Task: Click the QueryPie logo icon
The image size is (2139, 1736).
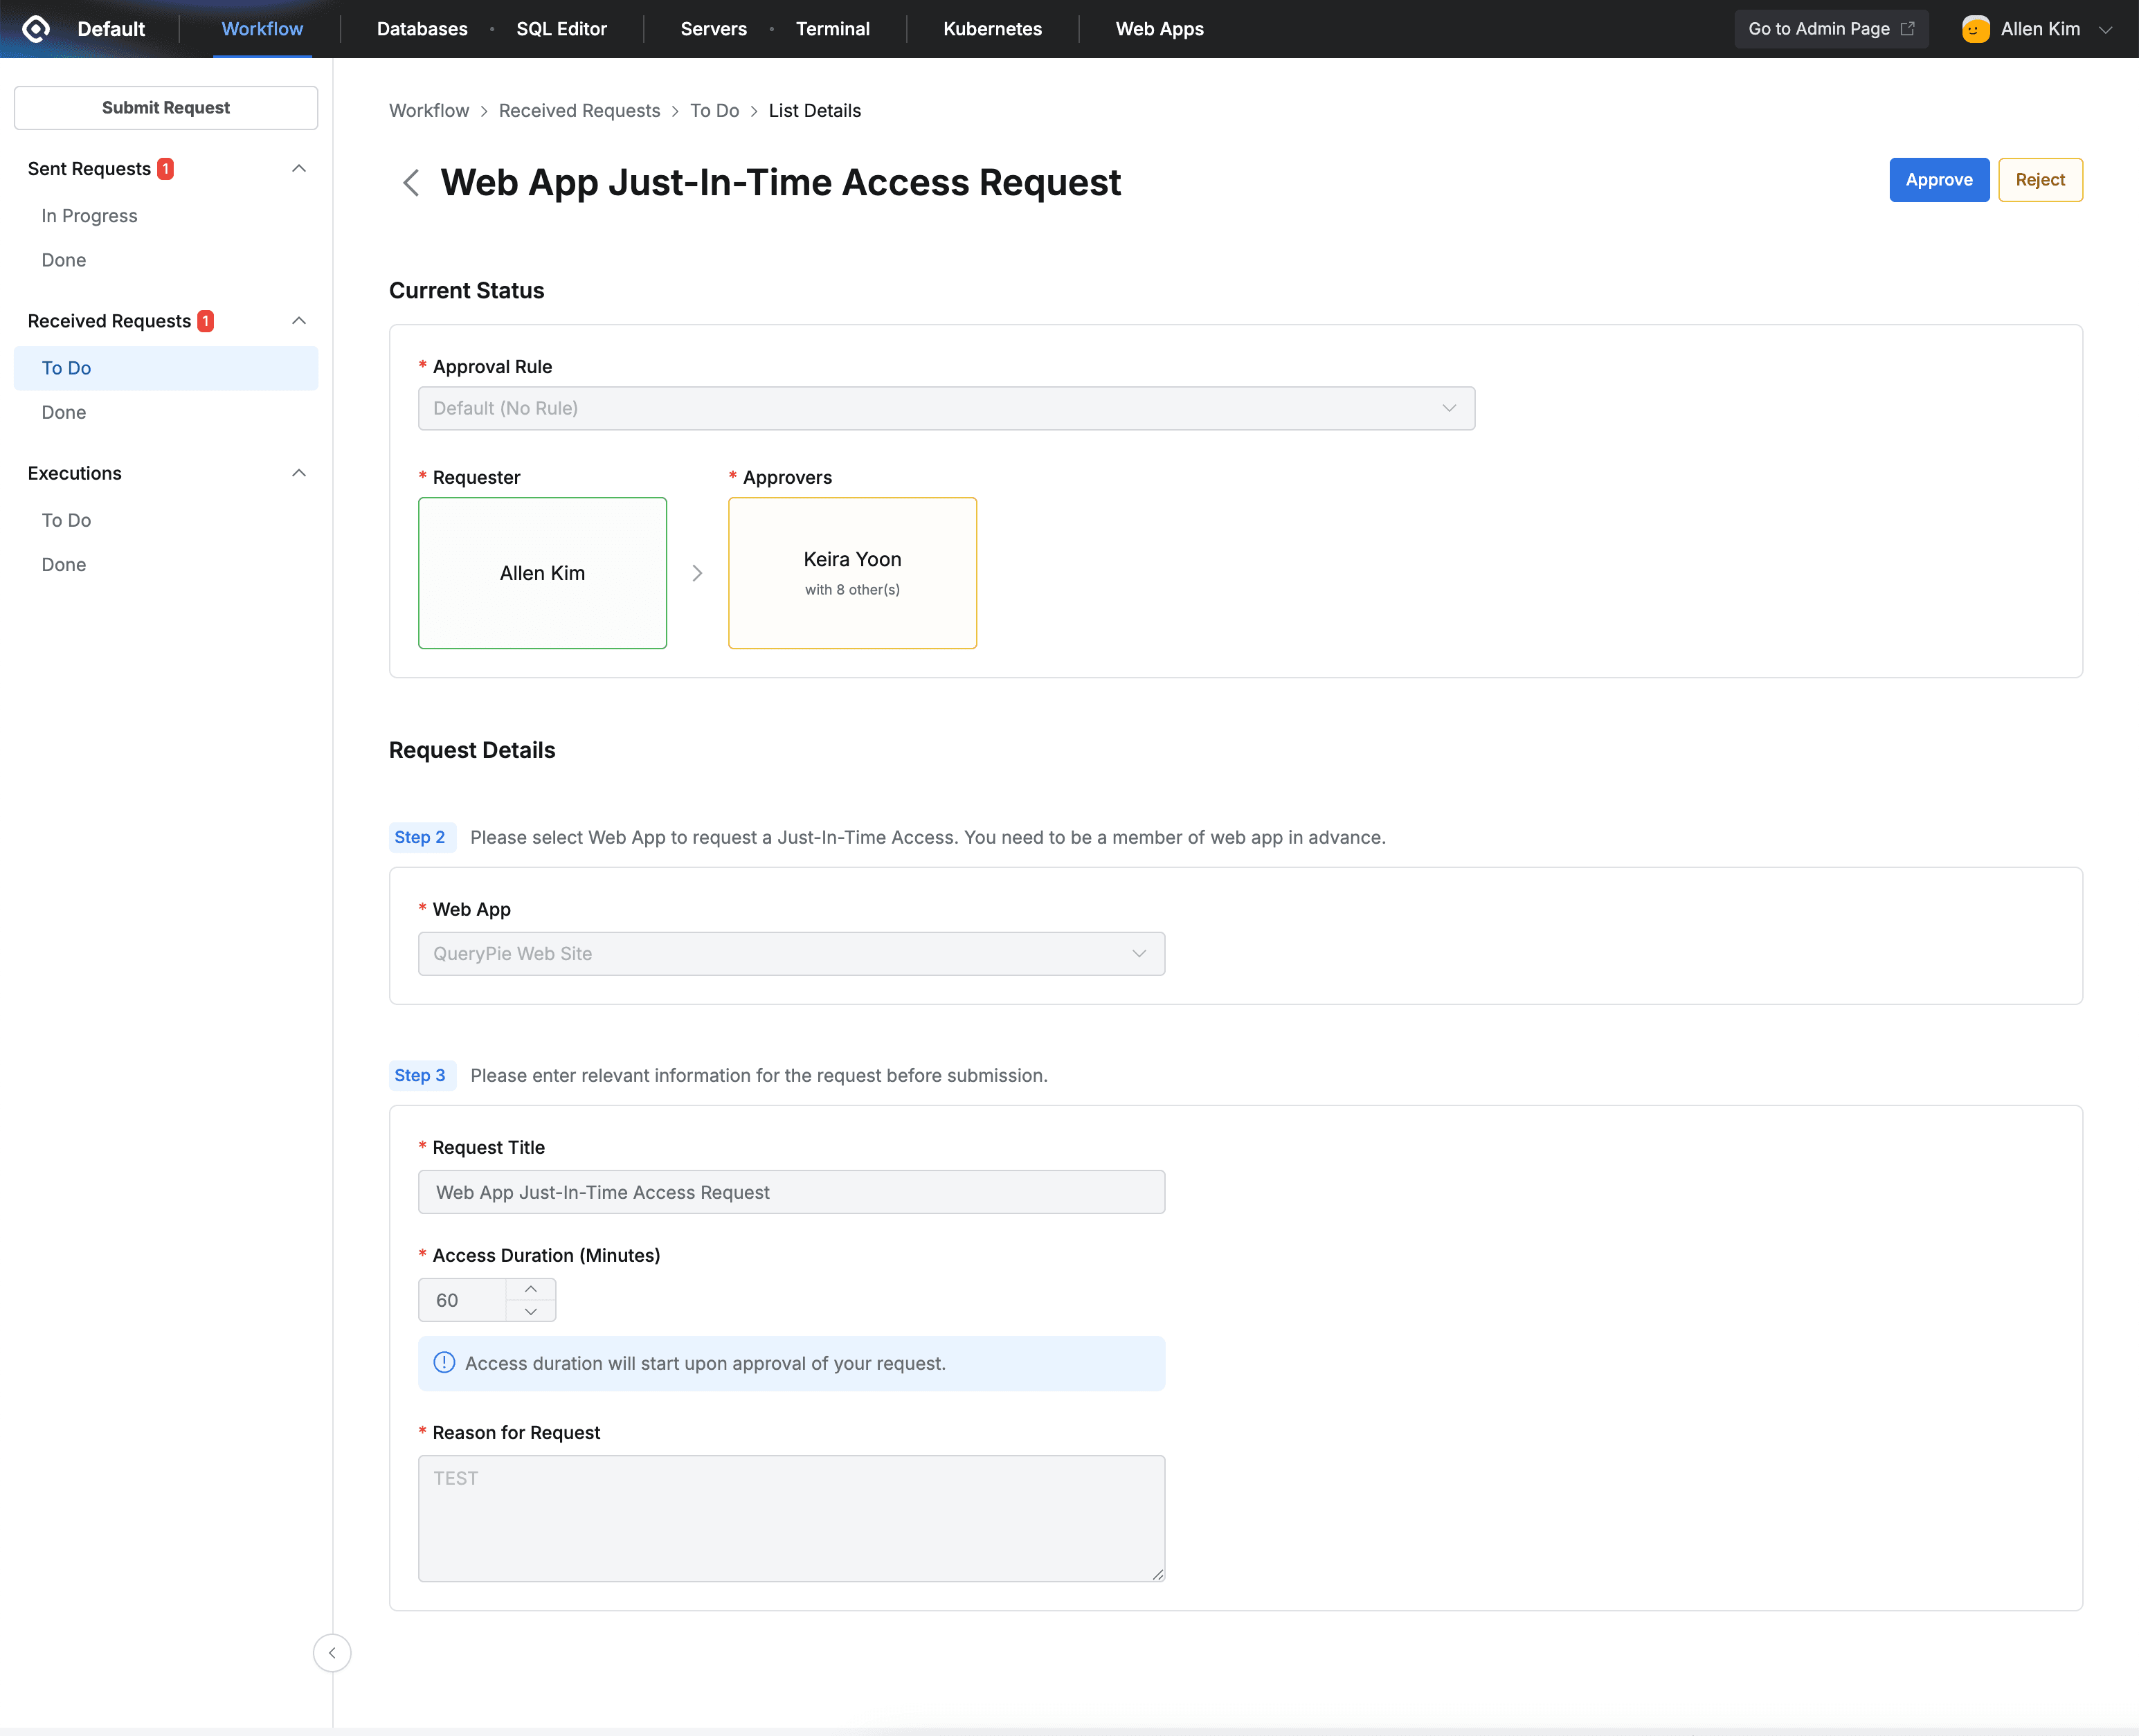Action: (36, 29)
